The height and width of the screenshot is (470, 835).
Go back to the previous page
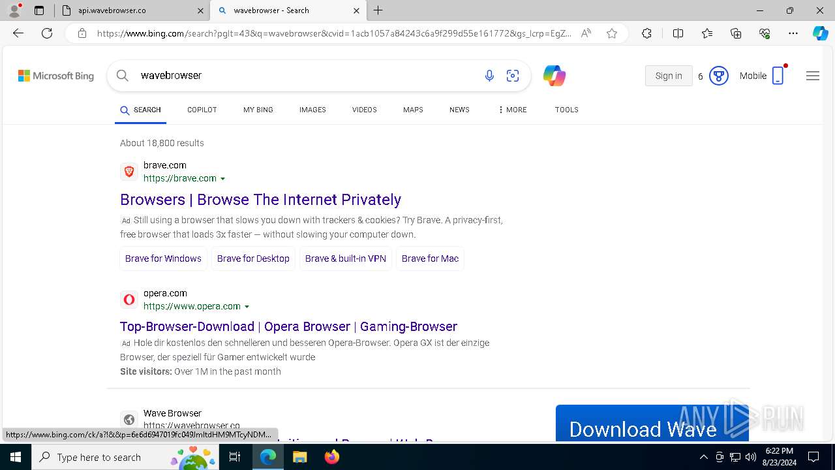(x=18, y=33)
